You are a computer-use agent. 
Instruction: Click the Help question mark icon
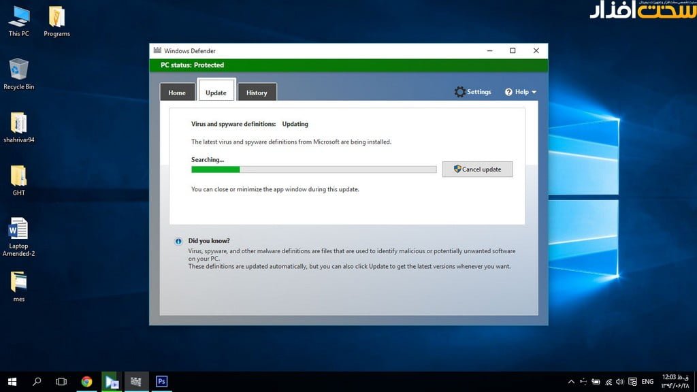508,92
